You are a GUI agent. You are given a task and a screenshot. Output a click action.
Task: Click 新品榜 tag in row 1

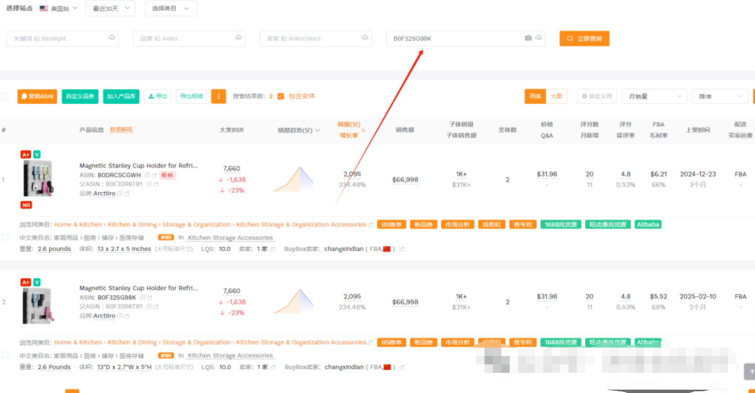point(423,224)
